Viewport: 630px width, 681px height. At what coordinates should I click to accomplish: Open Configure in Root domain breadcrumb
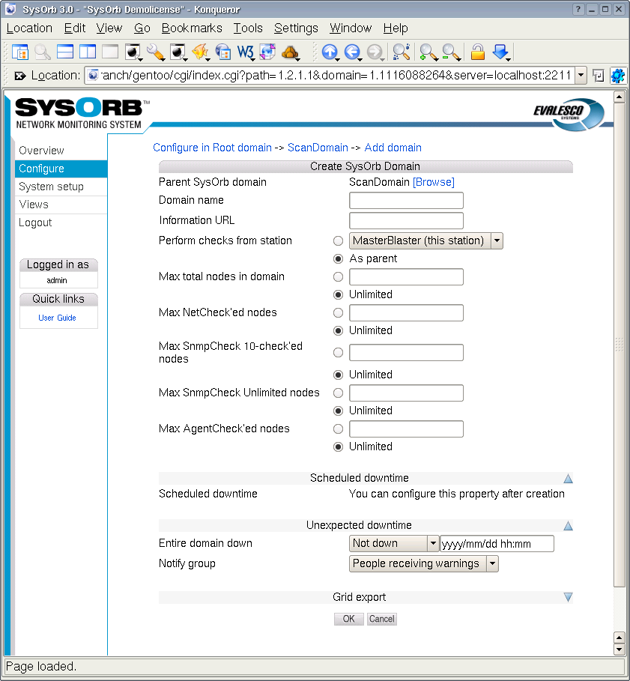(212, 148)
